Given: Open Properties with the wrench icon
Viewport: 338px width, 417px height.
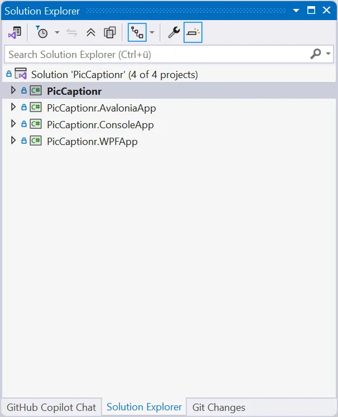Looking at the screenshot, I should [x=173, y=32].
